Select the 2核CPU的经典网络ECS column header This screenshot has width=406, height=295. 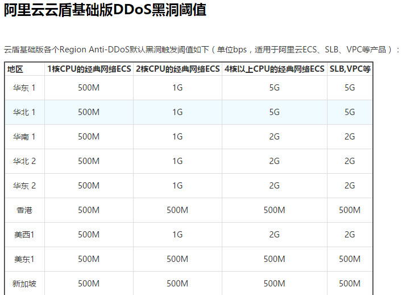[177, 69]
